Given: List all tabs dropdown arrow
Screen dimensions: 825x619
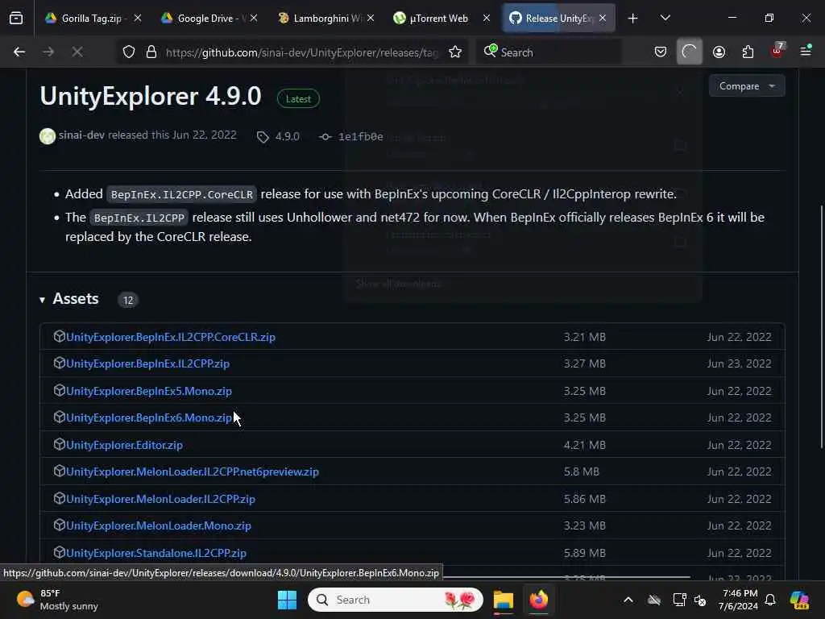Looking at the screenshot, I should (665, 18).
